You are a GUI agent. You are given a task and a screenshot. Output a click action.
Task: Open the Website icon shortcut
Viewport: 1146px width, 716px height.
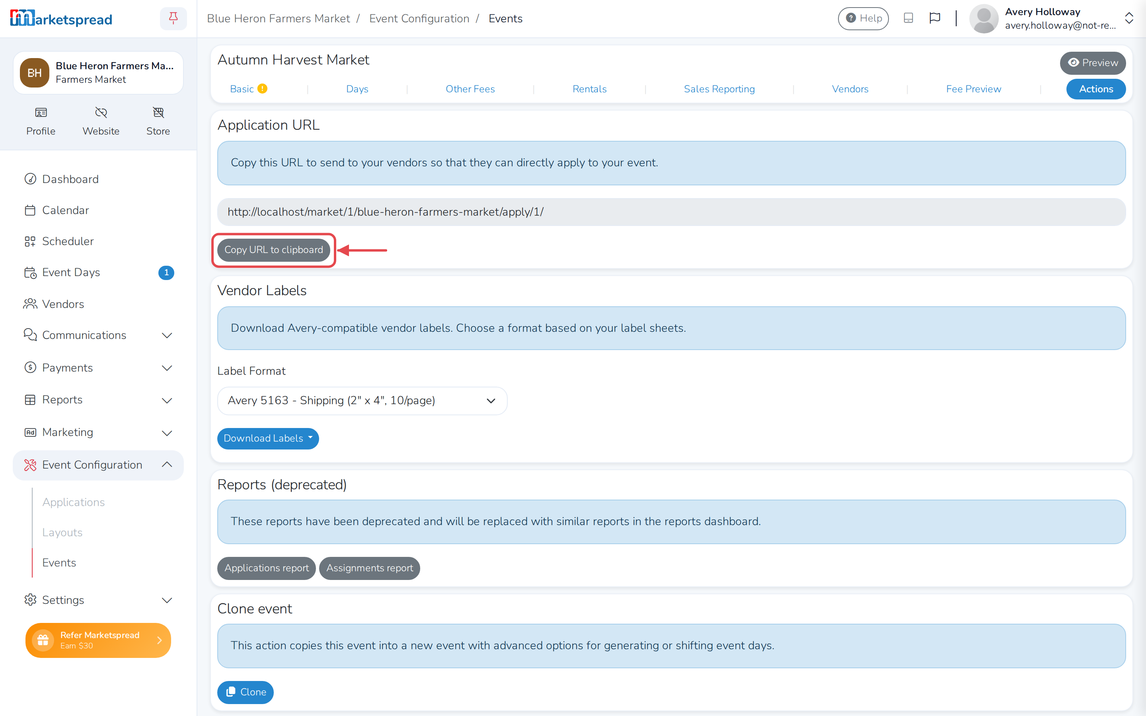click(x=101, y=121)
